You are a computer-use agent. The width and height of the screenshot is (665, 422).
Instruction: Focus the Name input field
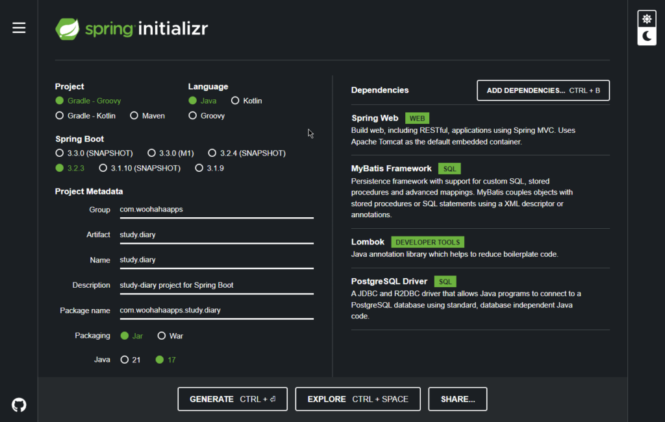tap(217, 261)
